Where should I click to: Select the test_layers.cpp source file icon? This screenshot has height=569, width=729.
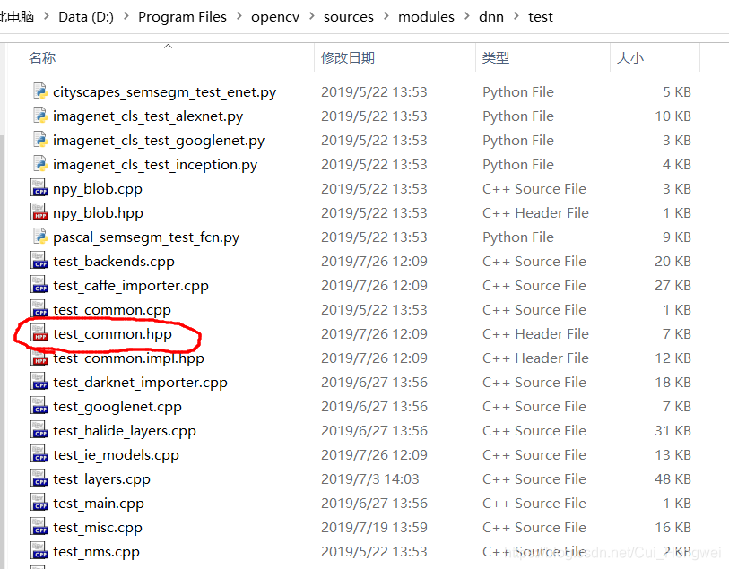(x=39, y=478)
